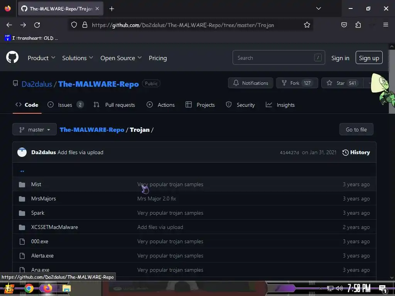This screenshot has height=296, width=395.
Task: Click the Alerta.exe file icon
Action: tap(22, 256)
